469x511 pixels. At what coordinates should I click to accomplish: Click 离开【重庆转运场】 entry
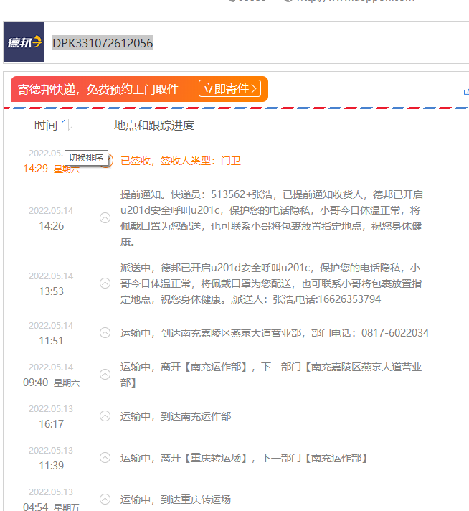click(244, 458)
